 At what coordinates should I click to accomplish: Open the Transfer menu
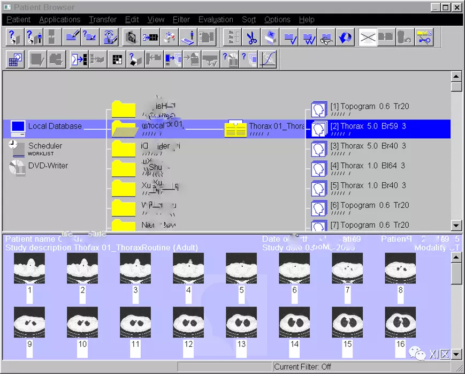[103, 20]
